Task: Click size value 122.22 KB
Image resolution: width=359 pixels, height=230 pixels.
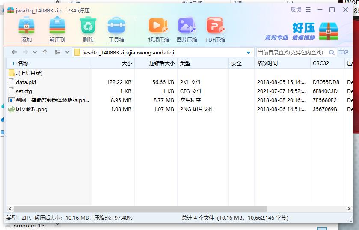Action: point(119,82)
